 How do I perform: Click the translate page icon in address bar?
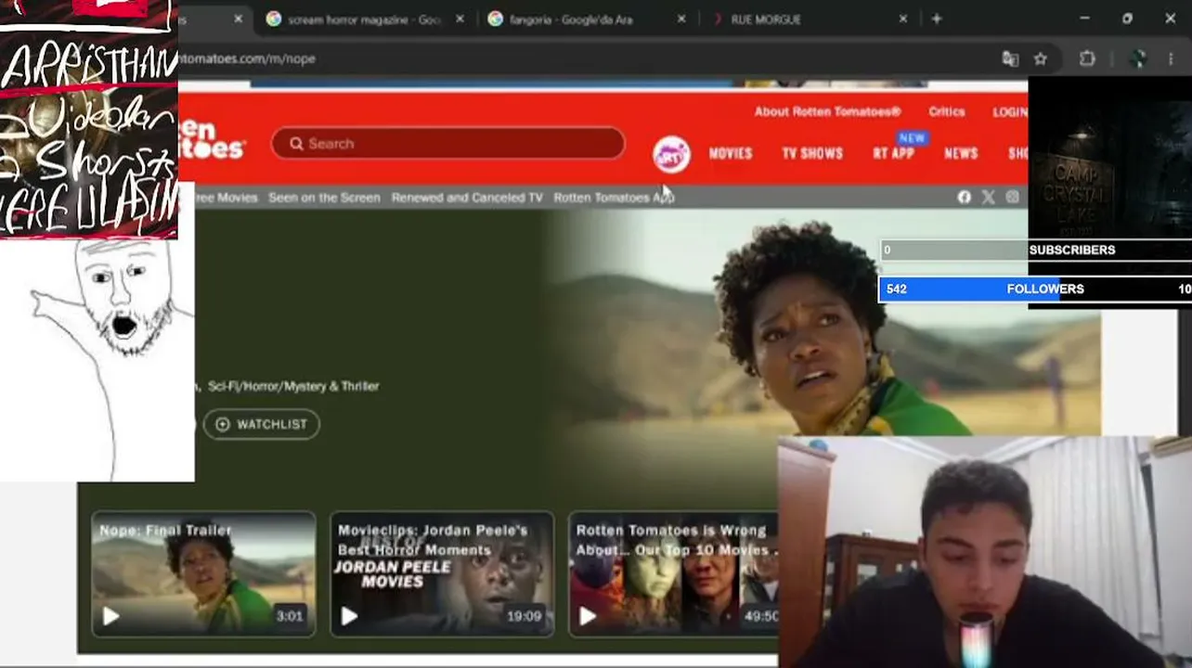click(1010, 58)
